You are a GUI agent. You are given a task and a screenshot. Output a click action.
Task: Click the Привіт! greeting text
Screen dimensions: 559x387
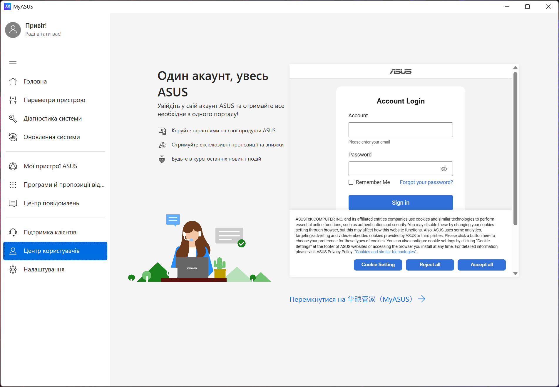point(36,26)
